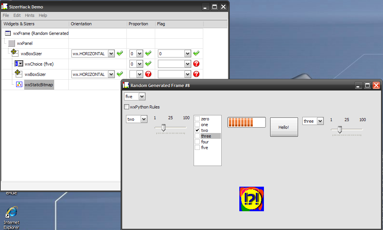Click the slider thumb beside the 'two' dropdown
This screenshot has height=230, width=383.
tap(163, 128)
